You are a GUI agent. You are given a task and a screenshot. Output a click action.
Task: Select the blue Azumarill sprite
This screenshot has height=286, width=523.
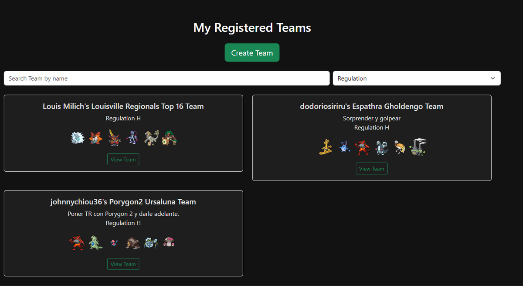pos(344,147)
